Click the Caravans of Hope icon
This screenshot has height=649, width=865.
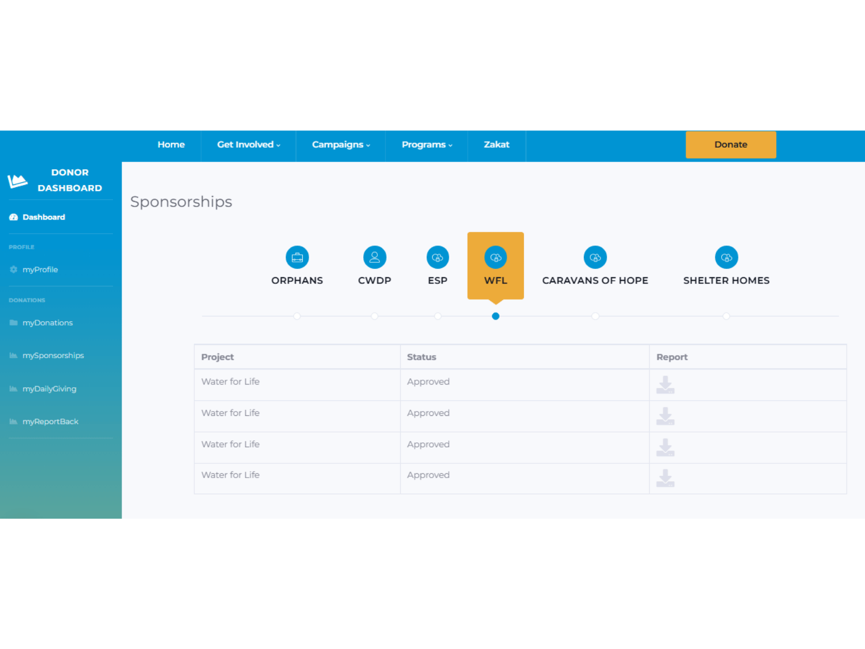pos(595,257)
